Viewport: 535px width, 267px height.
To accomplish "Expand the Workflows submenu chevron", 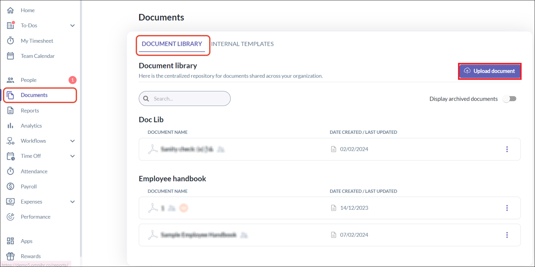I will pyautogui.click(x=72, y=141).
